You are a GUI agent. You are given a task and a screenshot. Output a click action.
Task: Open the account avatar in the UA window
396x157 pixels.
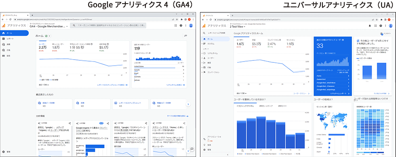tap(391, 25)
